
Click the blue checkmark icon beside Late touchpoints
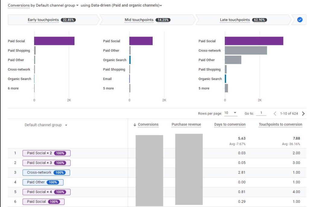tap(300, 20)
